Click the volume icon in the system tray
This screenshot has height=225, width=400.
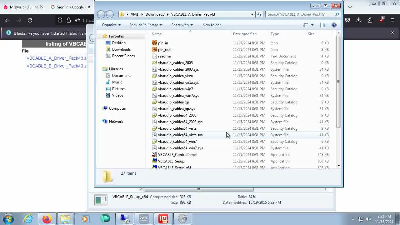tap(368, 219)
